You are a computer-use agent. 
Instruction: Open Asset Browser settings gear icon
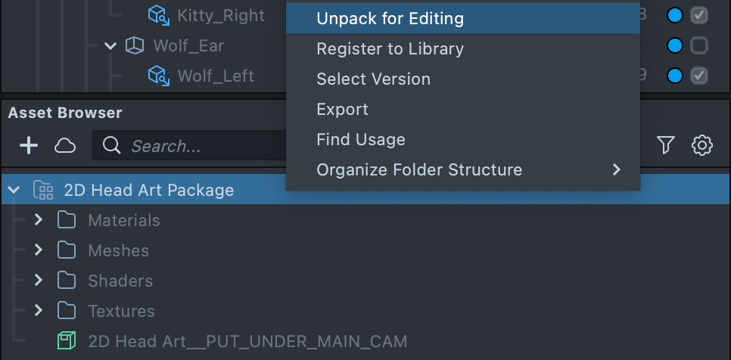coord(702,145)
